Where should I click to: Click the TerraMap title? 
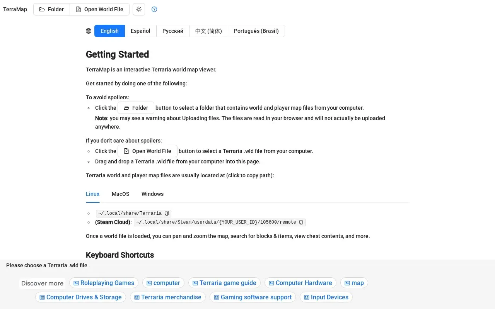click(x=15, y=9)
